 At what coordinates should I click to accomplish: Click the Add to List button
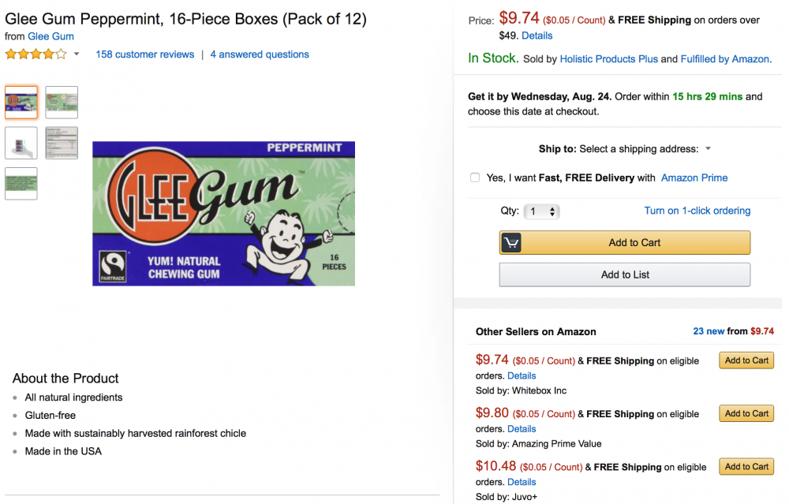coord(624,274)
